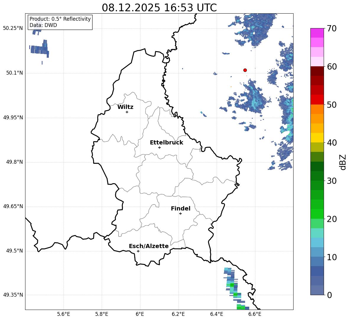Click the 49.8°N latitude label
The image size is (350, 320).
coord(14,162)
